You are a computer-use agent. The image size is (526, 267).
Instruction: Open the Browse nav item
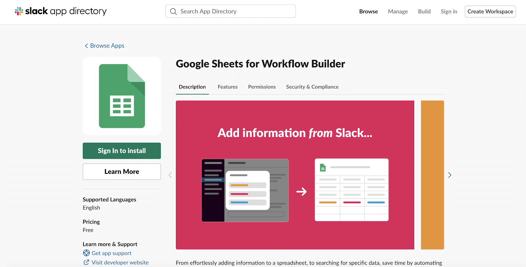click(369, 12)
